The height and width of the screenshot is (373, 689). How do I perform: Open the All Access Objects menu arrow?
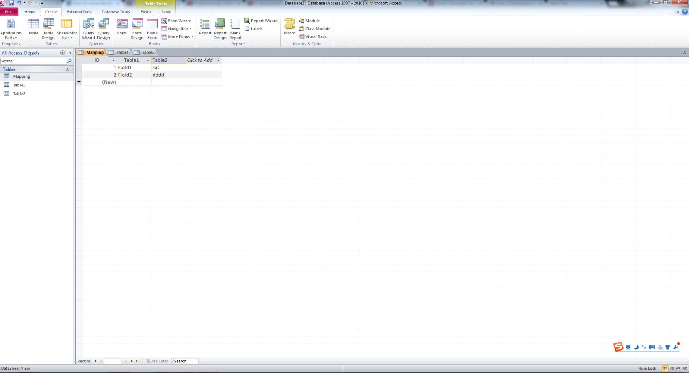click(63, 53)
